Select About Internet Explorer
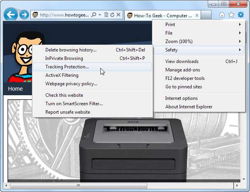 199,107
